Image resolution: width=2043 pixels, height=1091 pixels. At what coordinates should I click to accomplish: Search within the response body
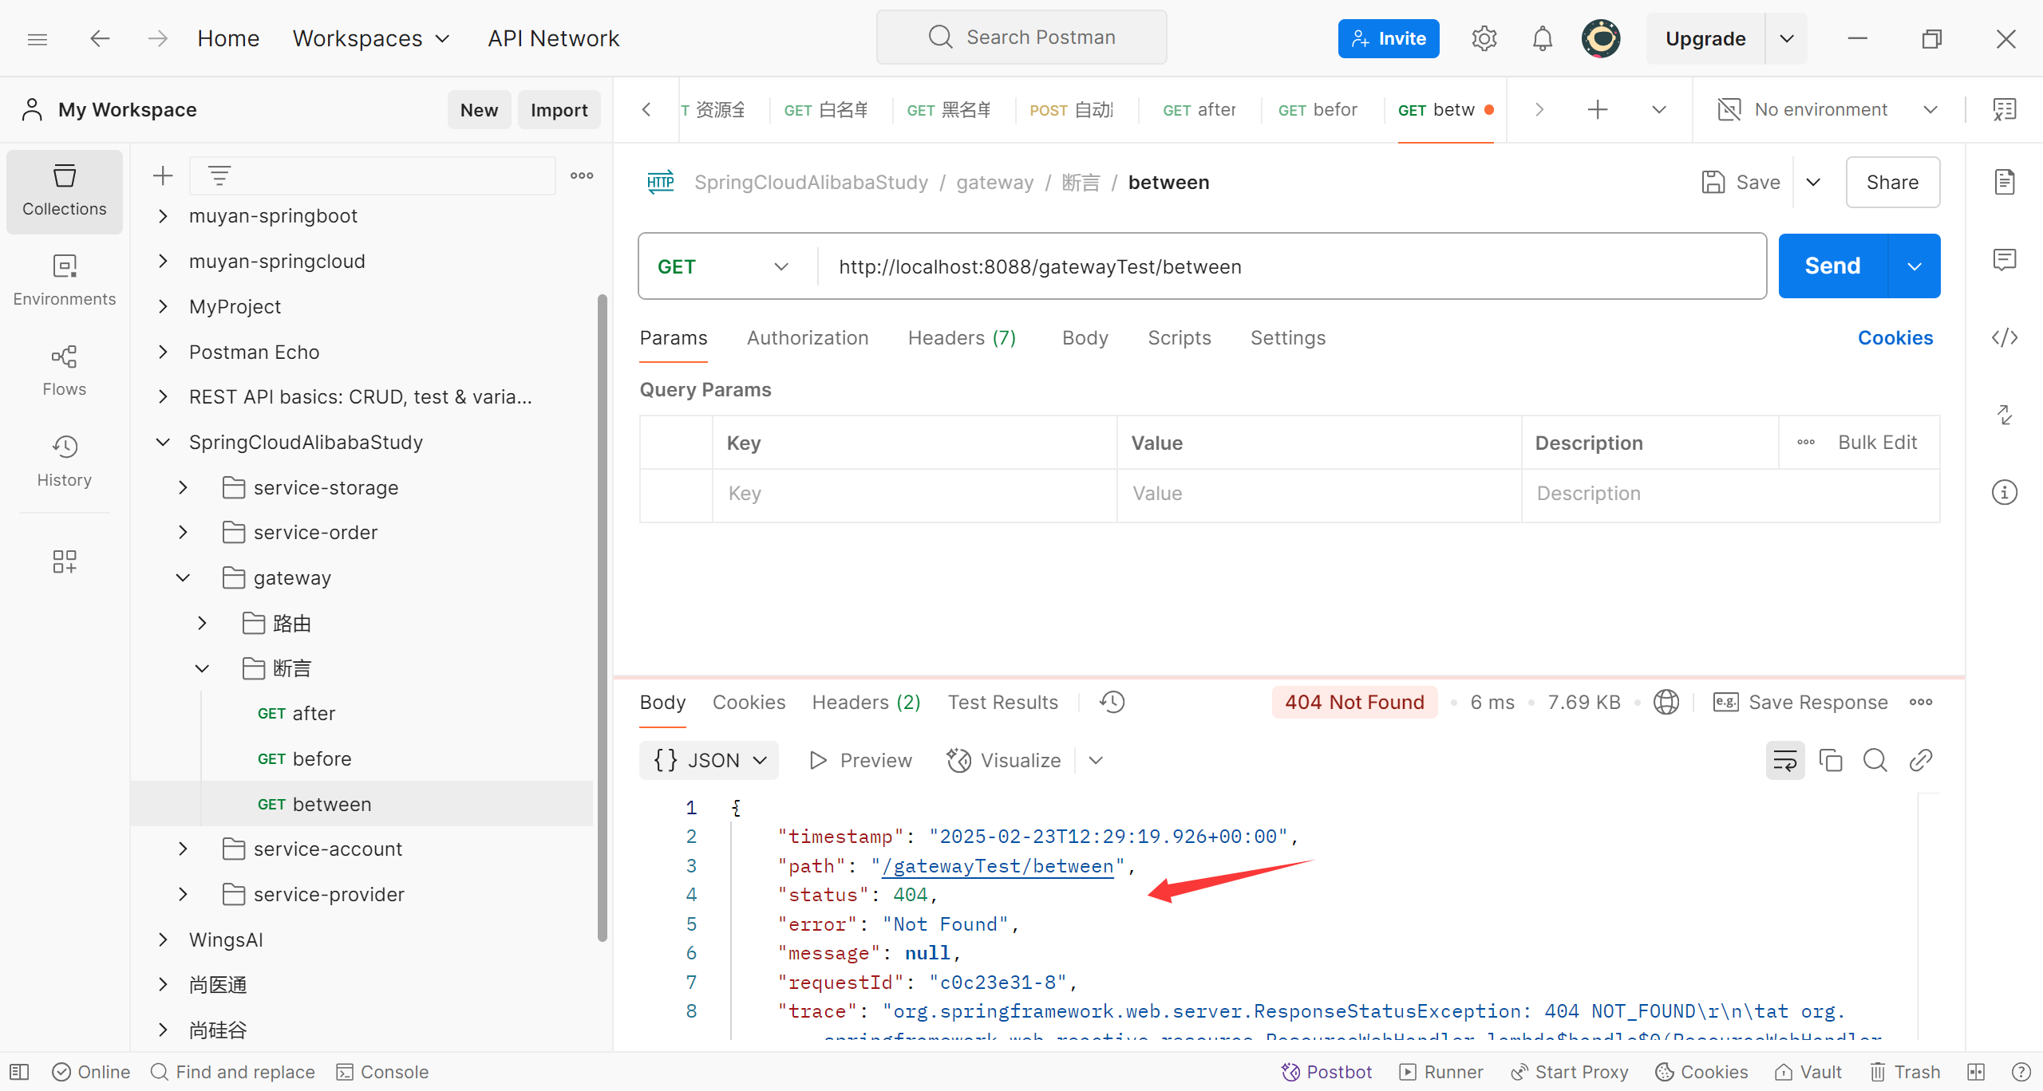(x=1875, y=760)
